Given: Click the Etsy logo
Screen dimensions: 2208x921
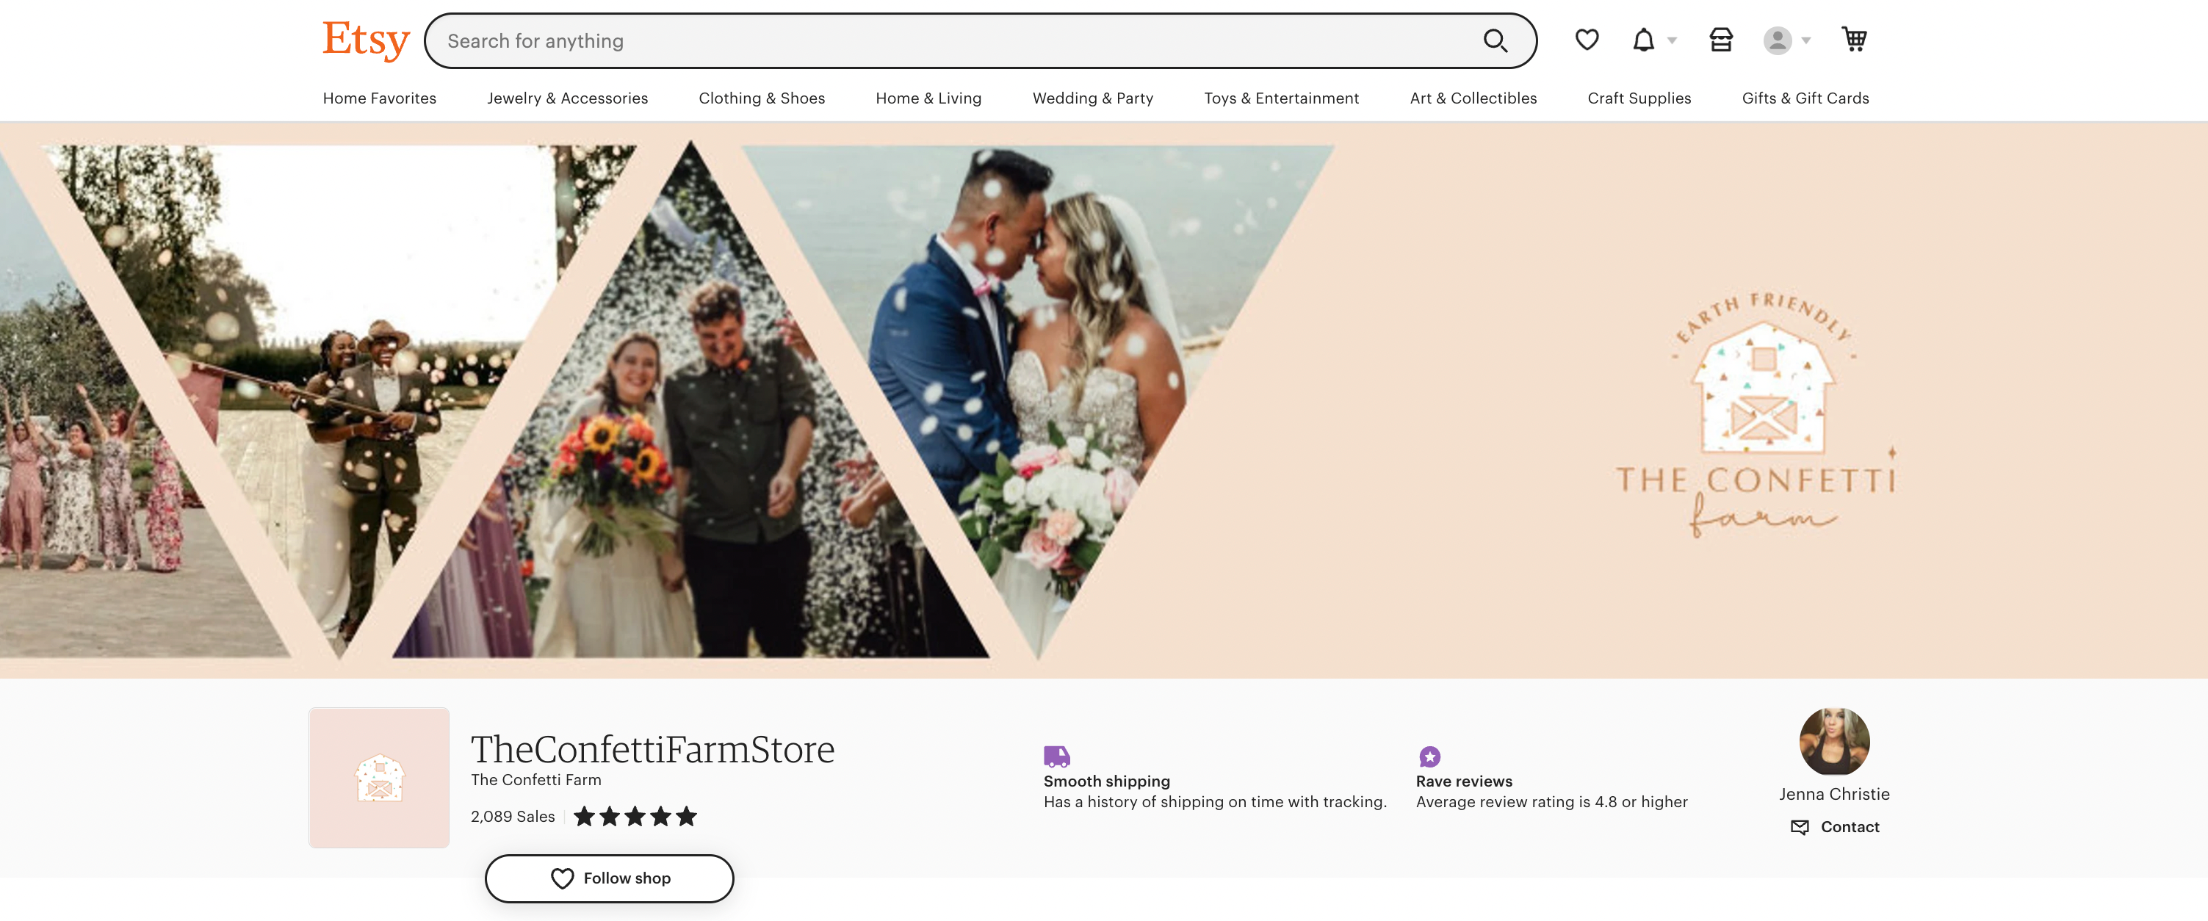Looking at the screenshot, I should point(366,40).
